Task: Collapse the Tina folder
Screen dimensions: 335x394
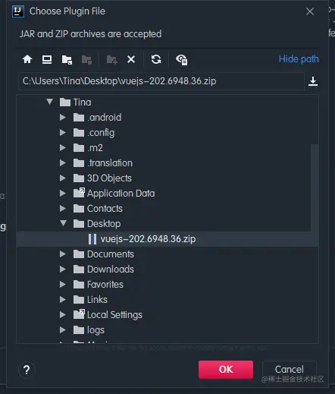Action: tap(49, 102)
